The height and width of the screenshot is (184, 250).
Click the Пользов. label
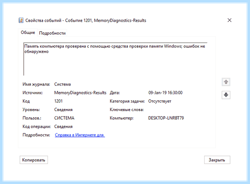32,118
